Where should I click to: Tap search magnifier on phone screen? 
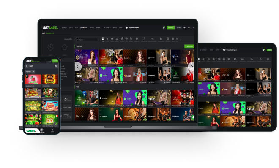coord(56,66)
